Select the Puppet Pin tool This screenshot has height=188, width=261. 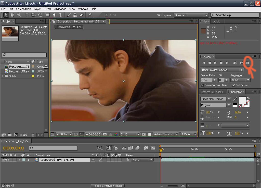pos(90,15)
